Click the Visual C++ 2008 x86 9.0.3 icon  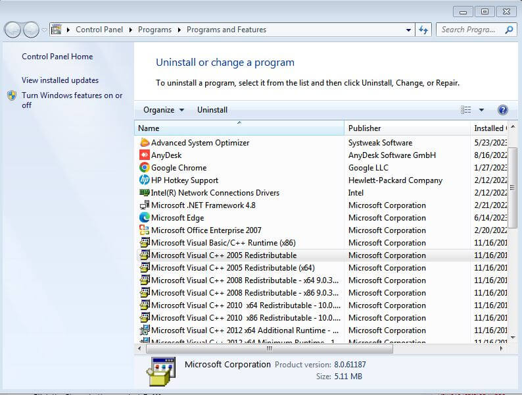click(x=145, y=293)
